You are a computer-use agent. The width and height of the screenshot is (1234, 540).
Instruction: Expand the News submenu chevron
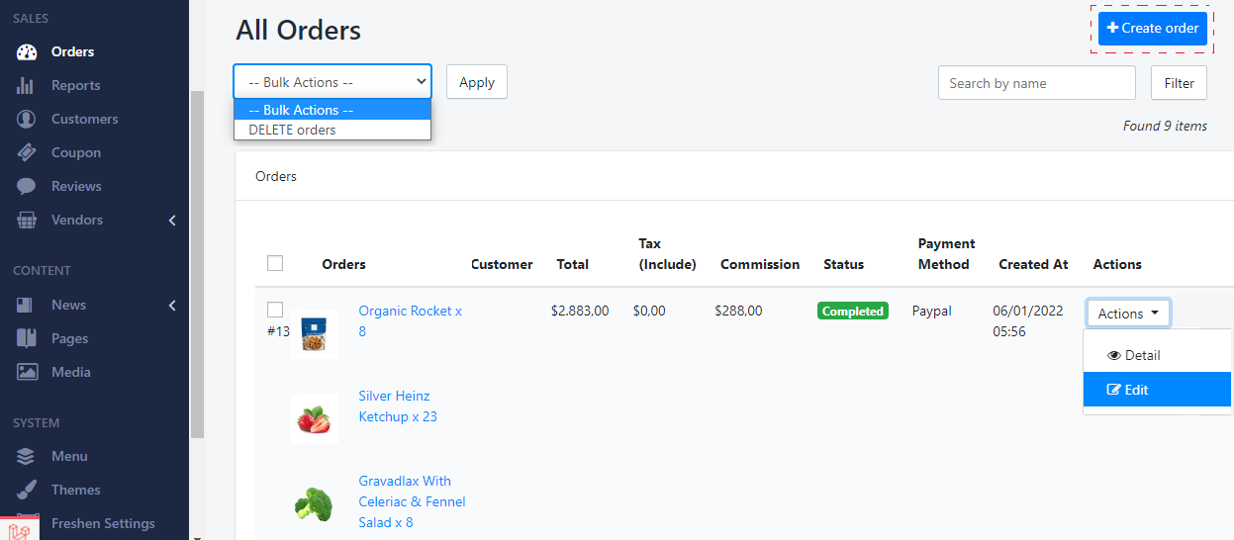click(x=172, y=306)
